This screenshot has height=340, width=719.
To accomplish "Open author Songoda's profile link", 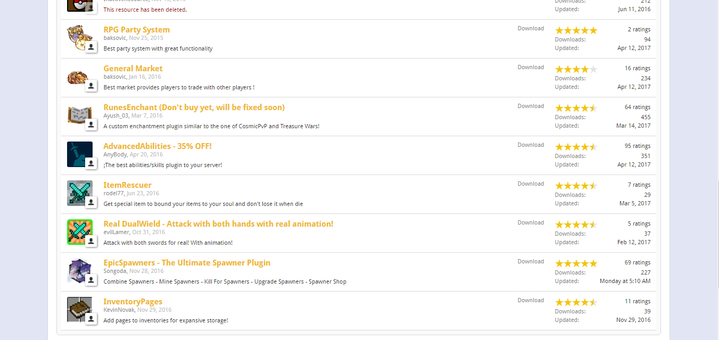I will (114, 271).
